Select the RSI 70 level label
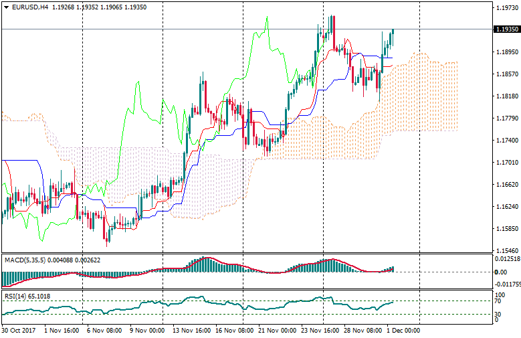Screen dimensions: 521x338 [x=498, y=302]
